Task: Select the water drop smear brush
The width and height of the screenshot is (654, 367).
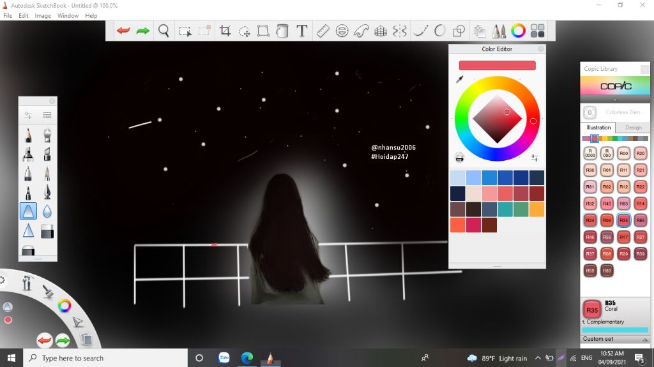Action: click(x=47, y=211)
